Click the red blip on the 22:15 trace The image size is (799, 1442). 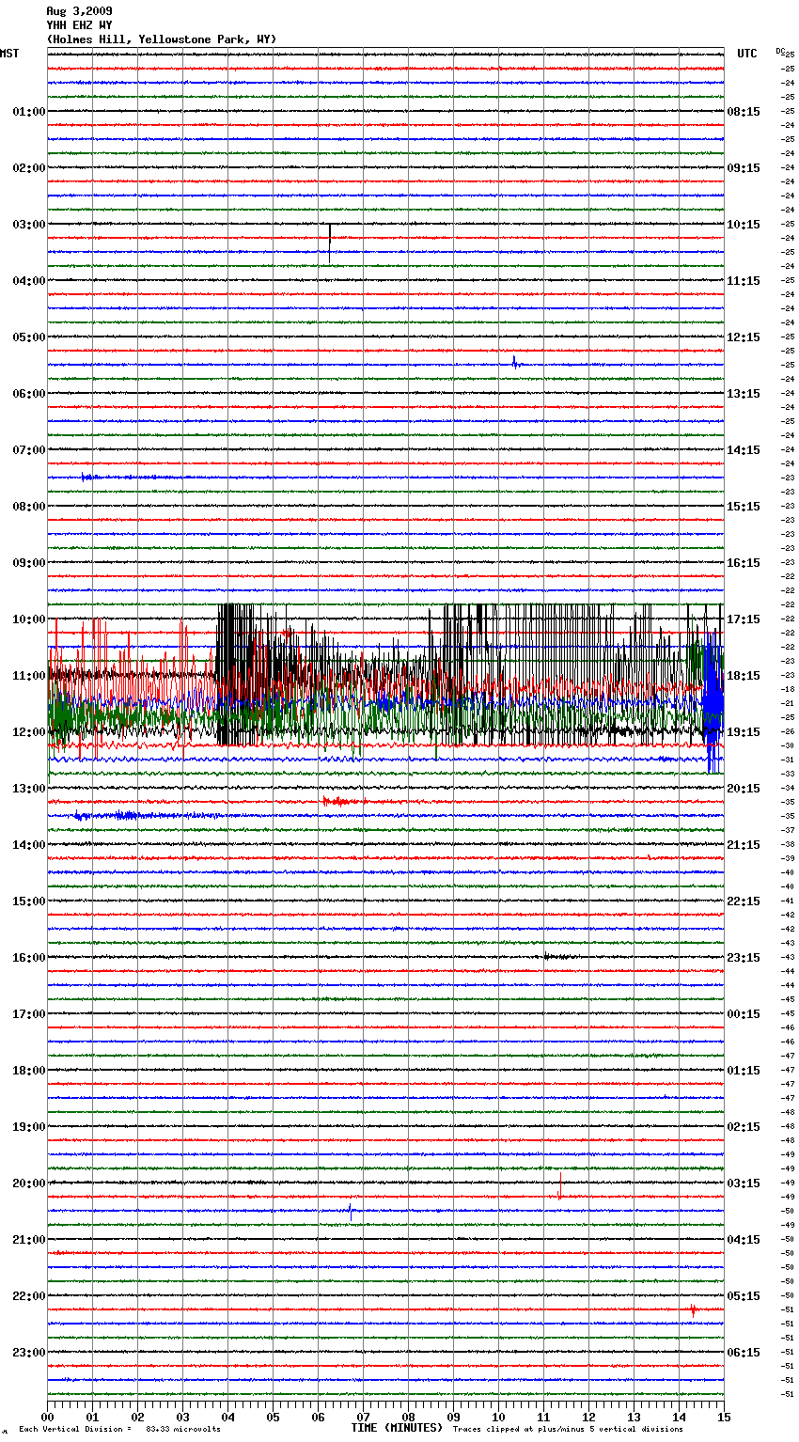693,1309
